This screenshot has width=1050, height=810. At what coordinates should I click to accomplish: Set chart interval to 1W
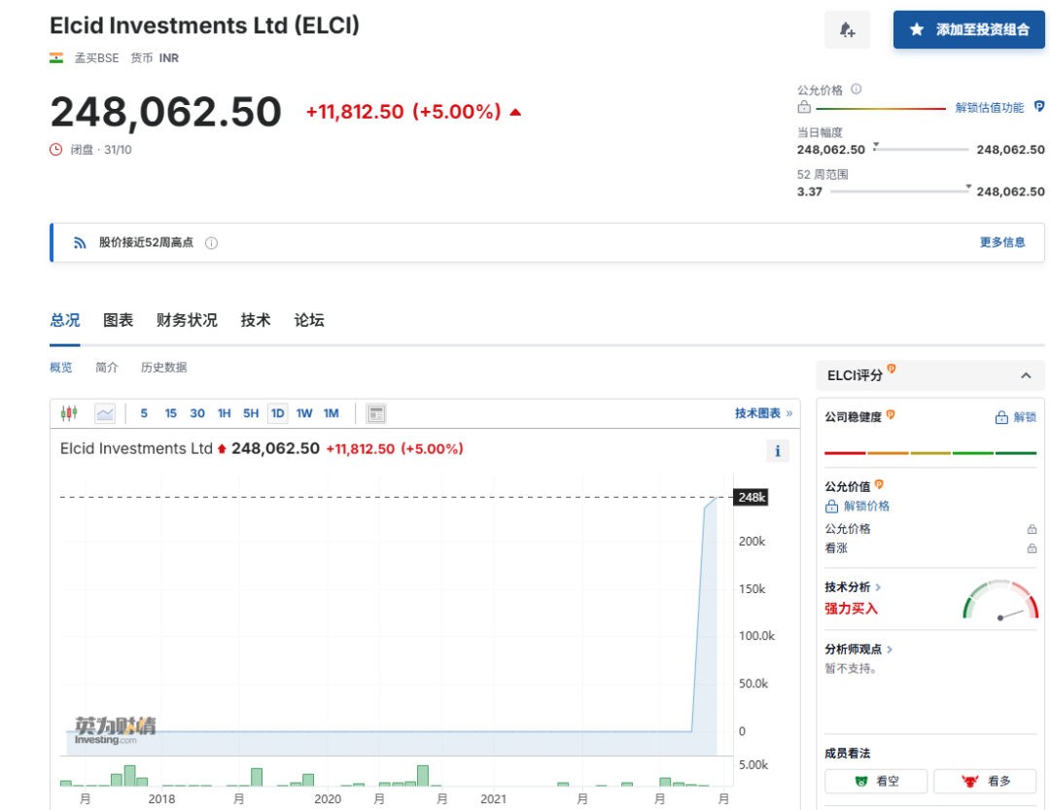304,413
